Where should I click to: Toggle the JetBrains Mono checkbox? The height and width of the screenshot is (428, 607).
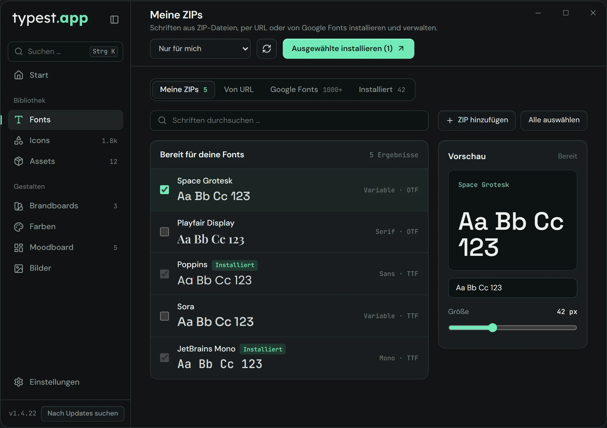(164, 358)
